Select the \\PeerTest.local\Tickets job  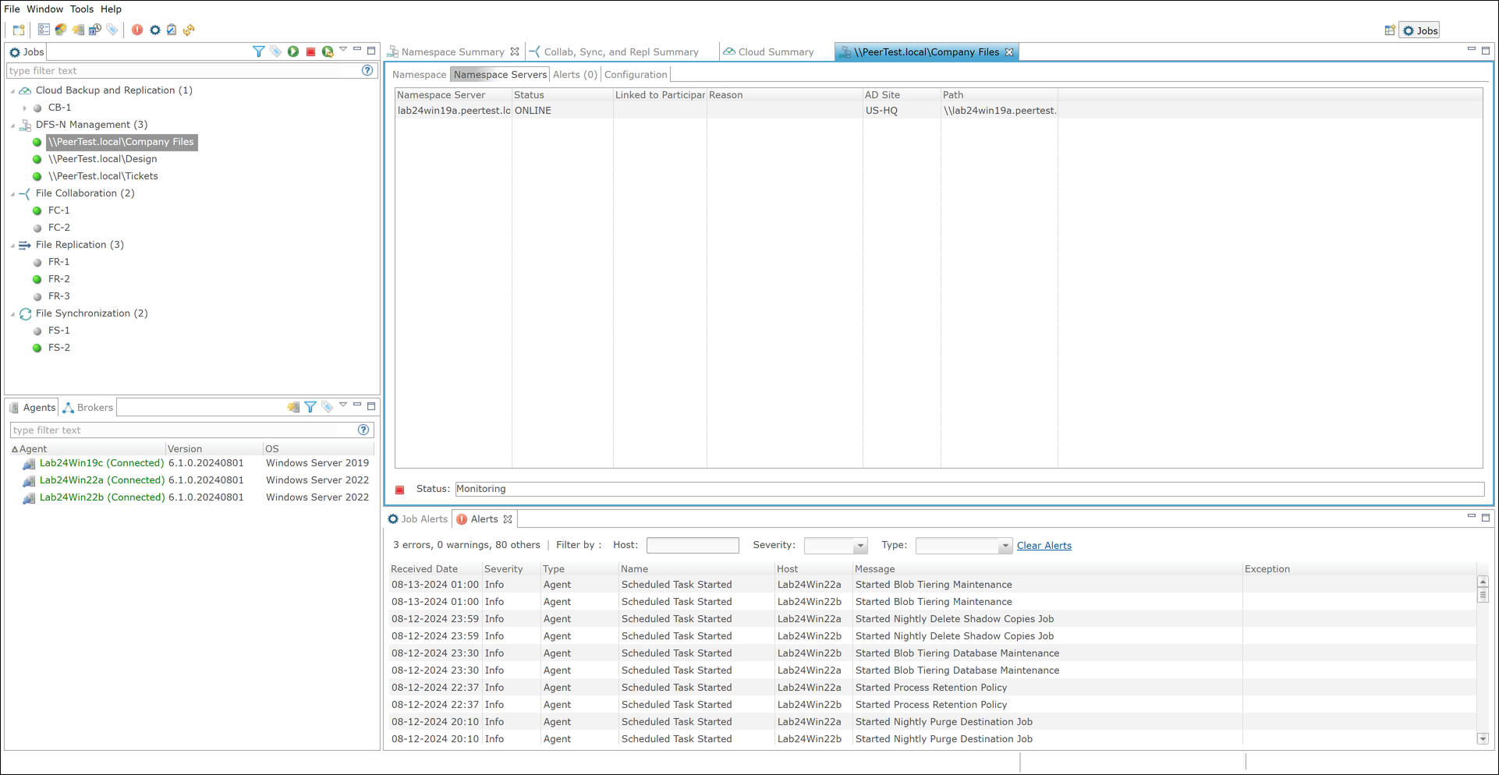click(103, 176)
